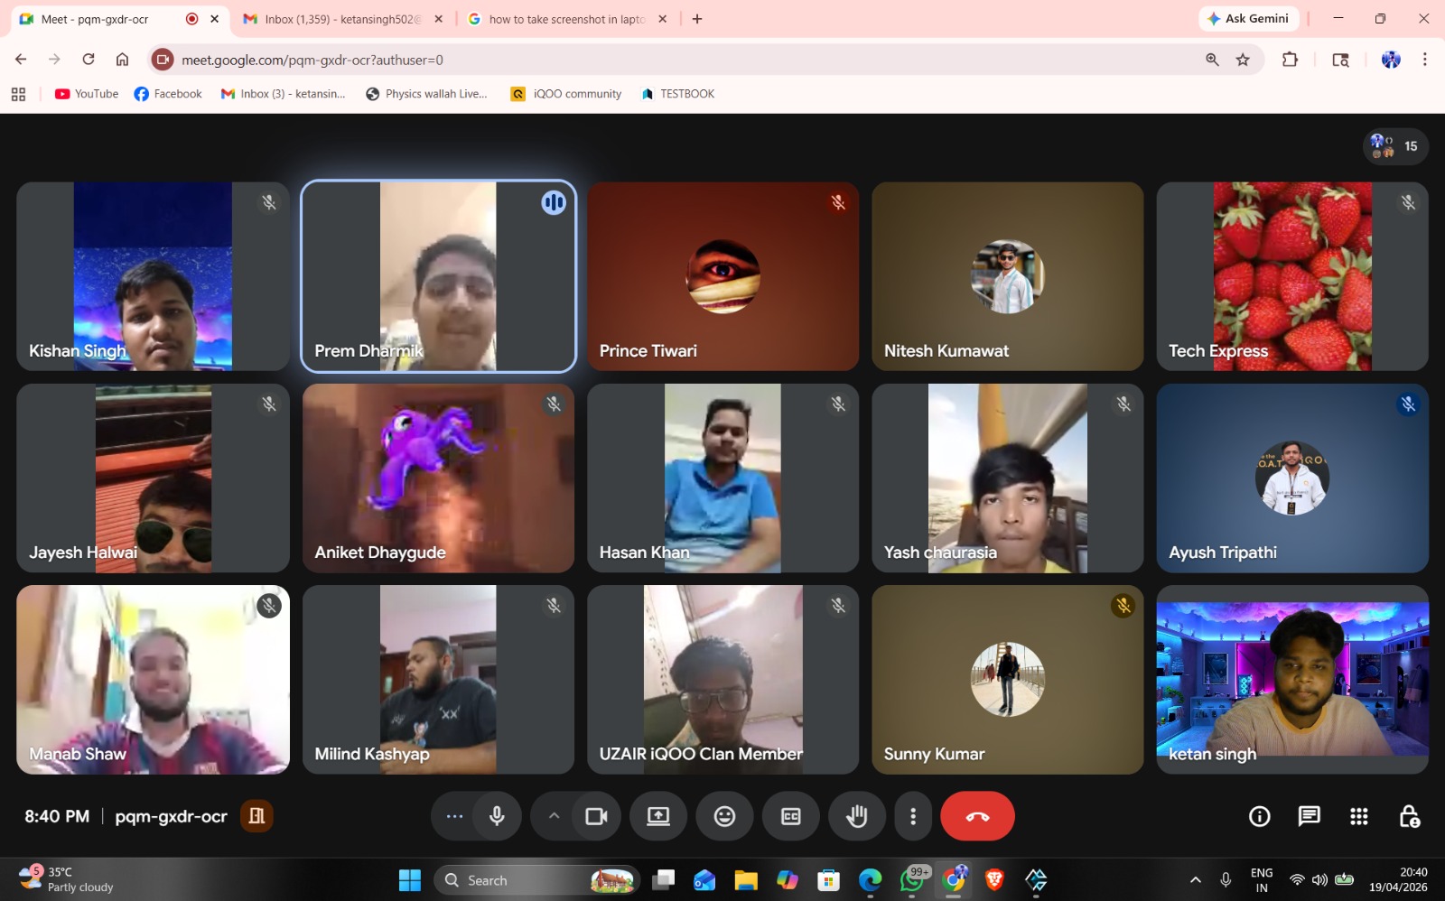Open the chat with everyone panel
The height and width of the screenshot is (901, 1445).
(1309, 816)
